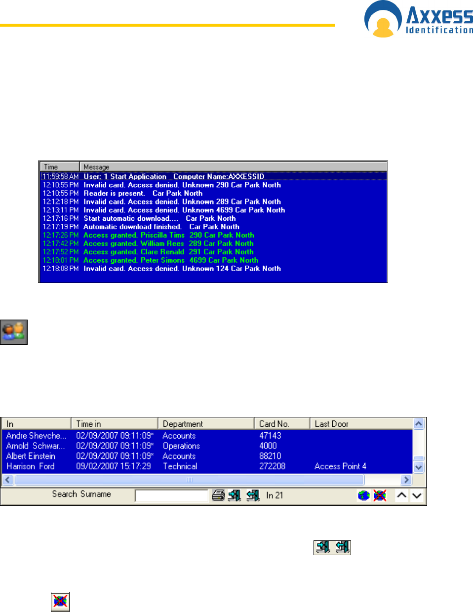Select the 'Start automatic download....' log row
Screen dimensions: 473x612
point(213,218)
